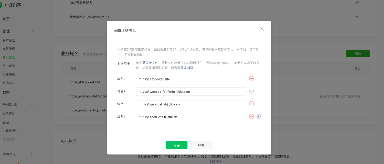
Task: Click the green 修改 button
Action: [x=358, y=54]
